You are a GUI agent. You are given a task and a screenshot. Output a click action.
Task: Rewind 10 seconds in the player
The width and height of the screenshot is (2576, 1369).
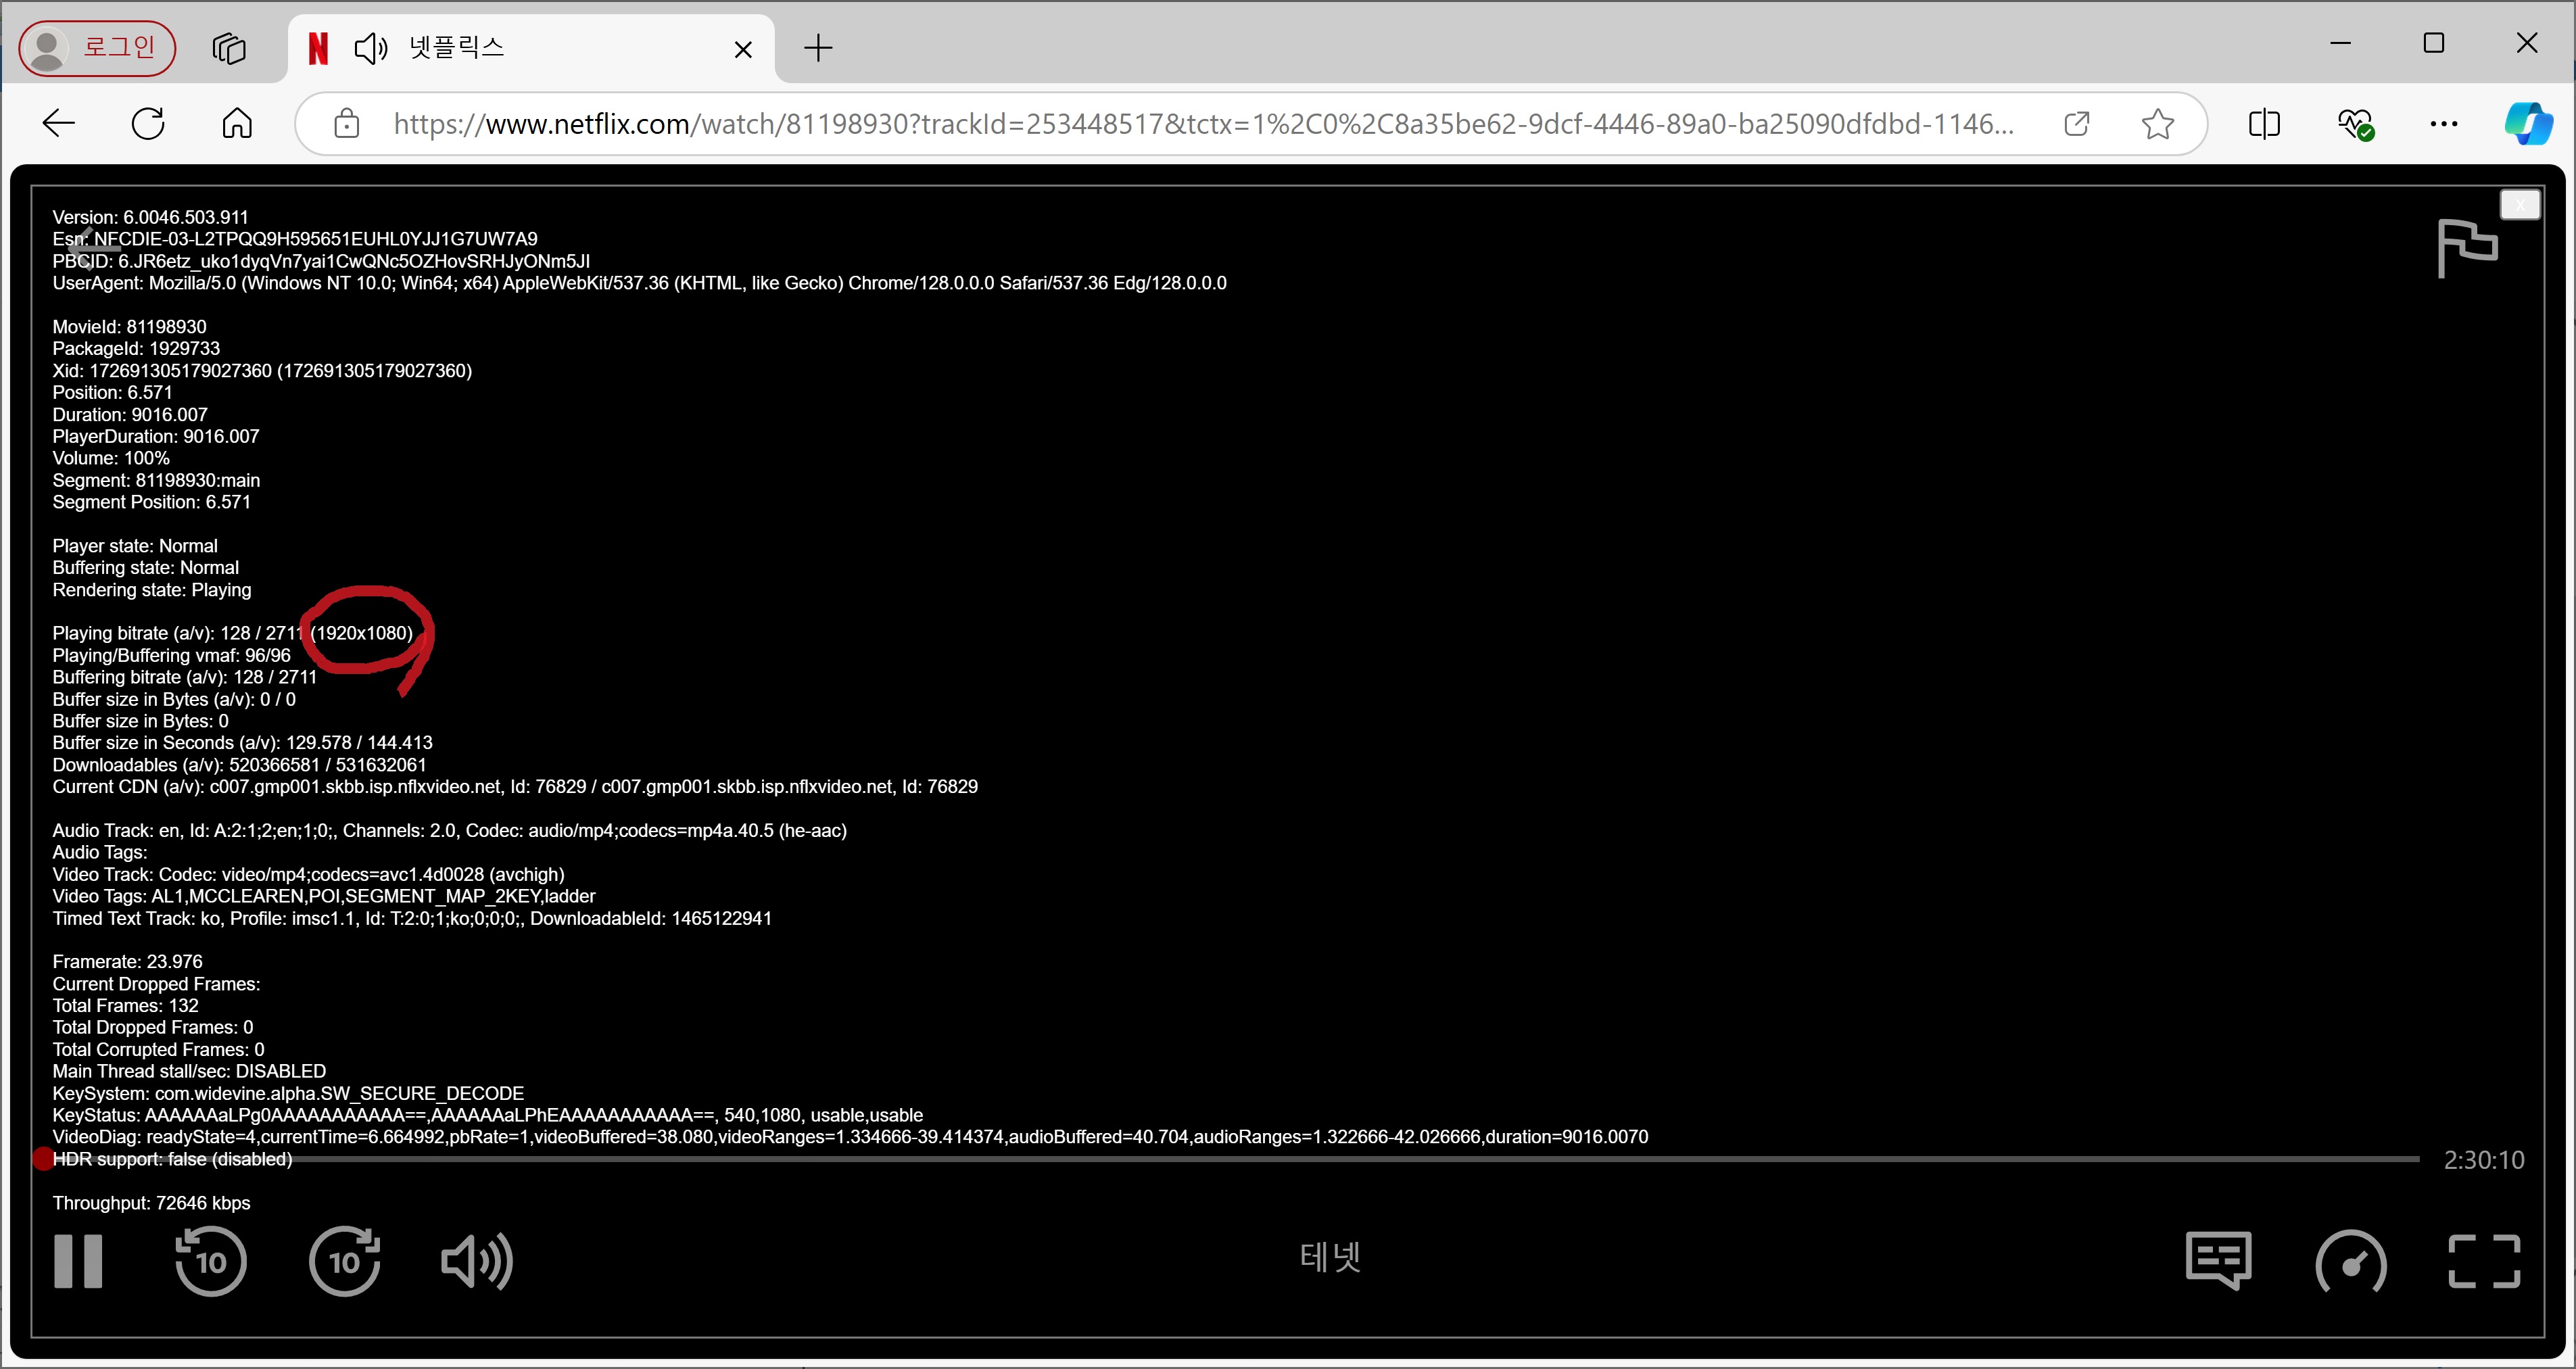tap(210, 1261)
